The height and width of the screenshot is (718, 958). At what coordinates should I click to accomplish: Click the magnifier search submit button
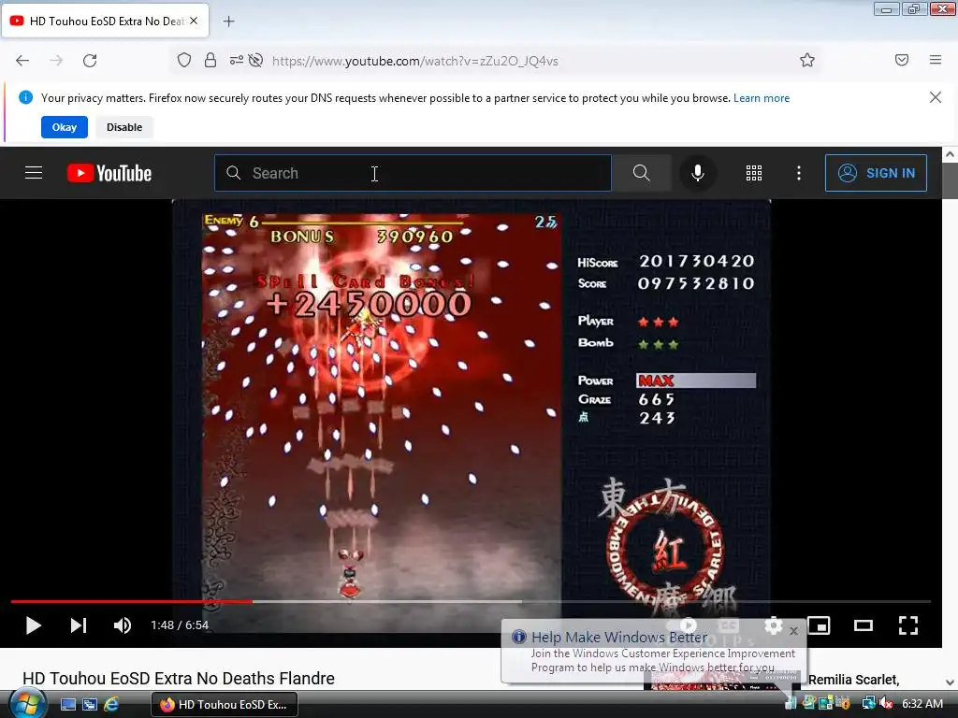coord(641,173)
